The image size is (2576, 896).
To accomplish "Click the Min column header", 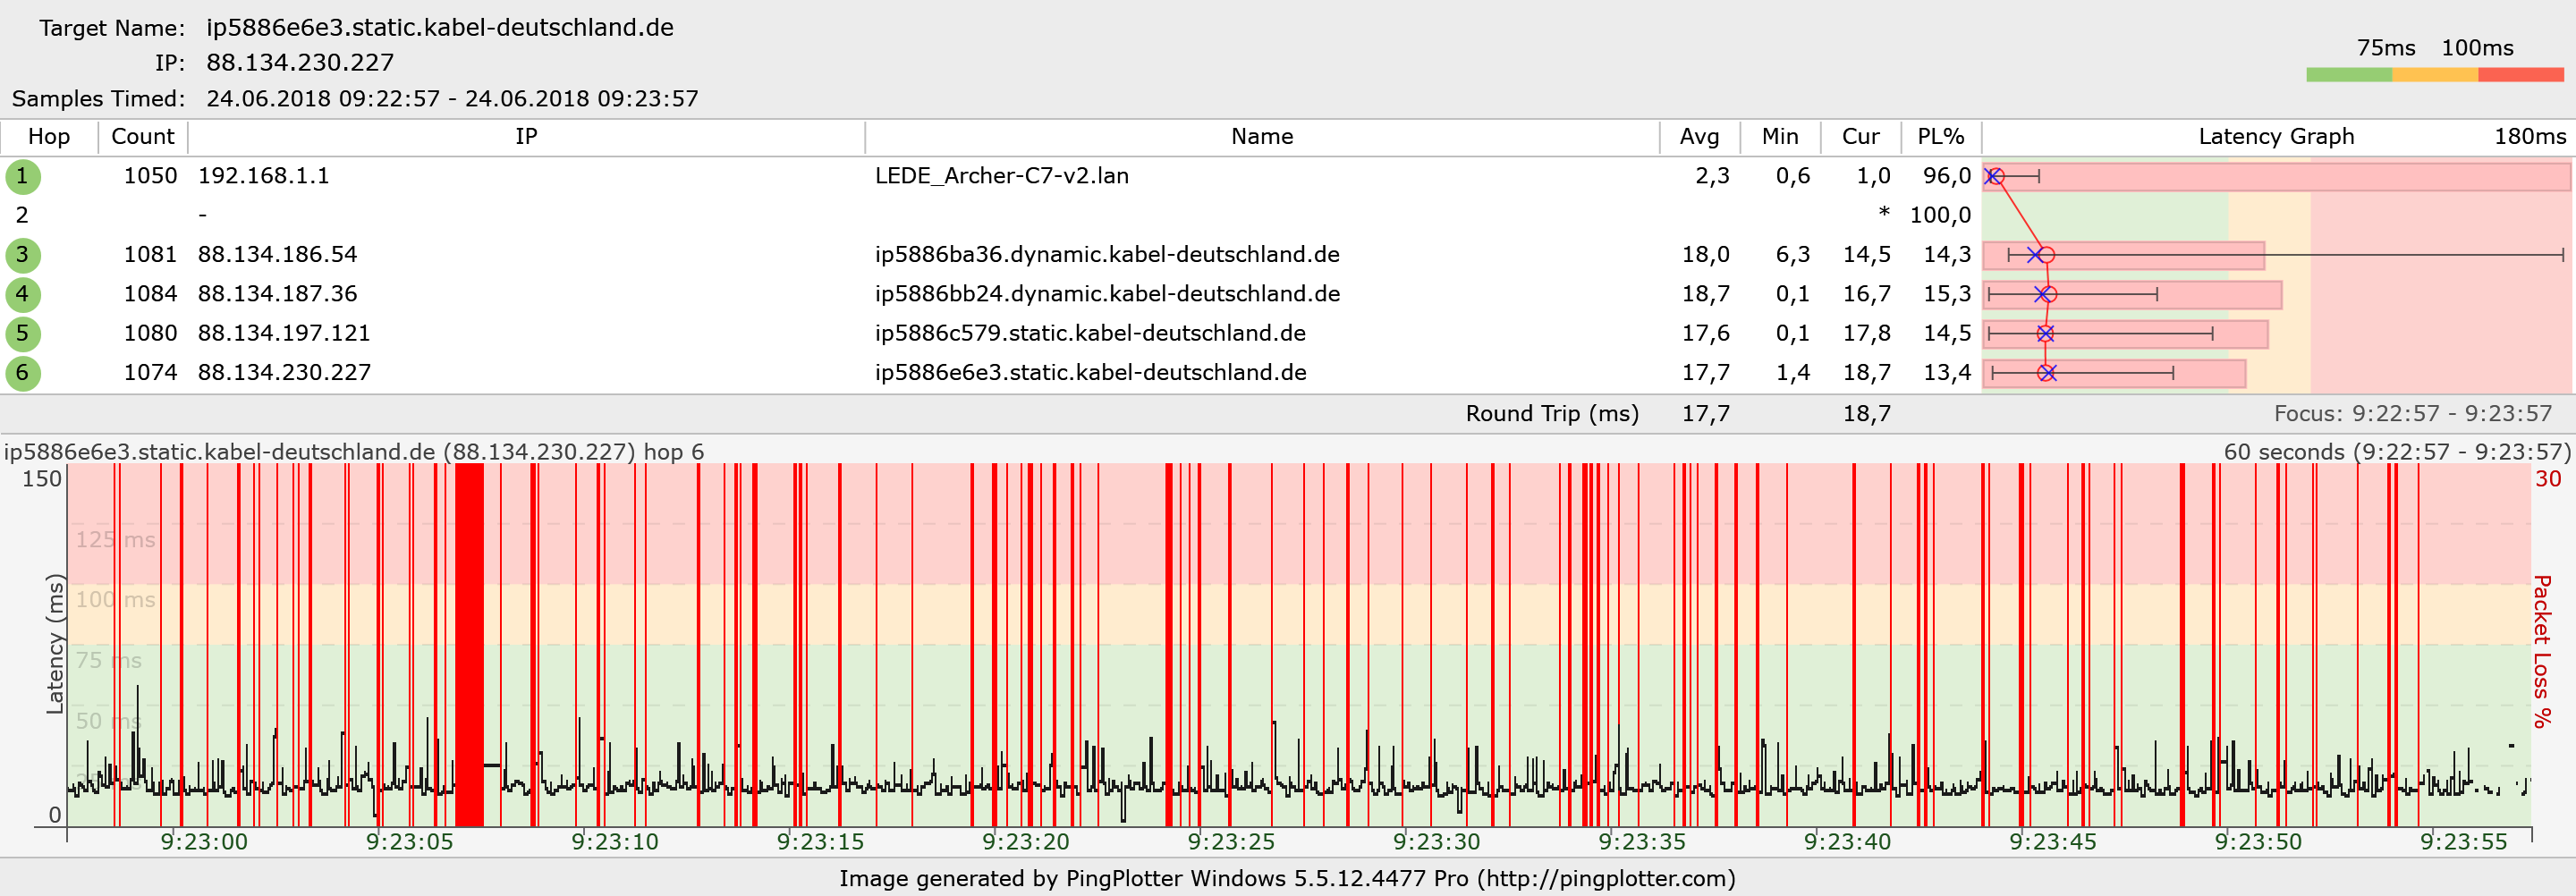I will (1780, 137).
